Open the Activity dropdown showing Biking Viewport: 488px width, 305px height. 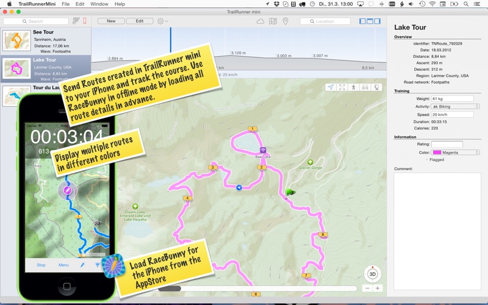[x=455, y=106]
